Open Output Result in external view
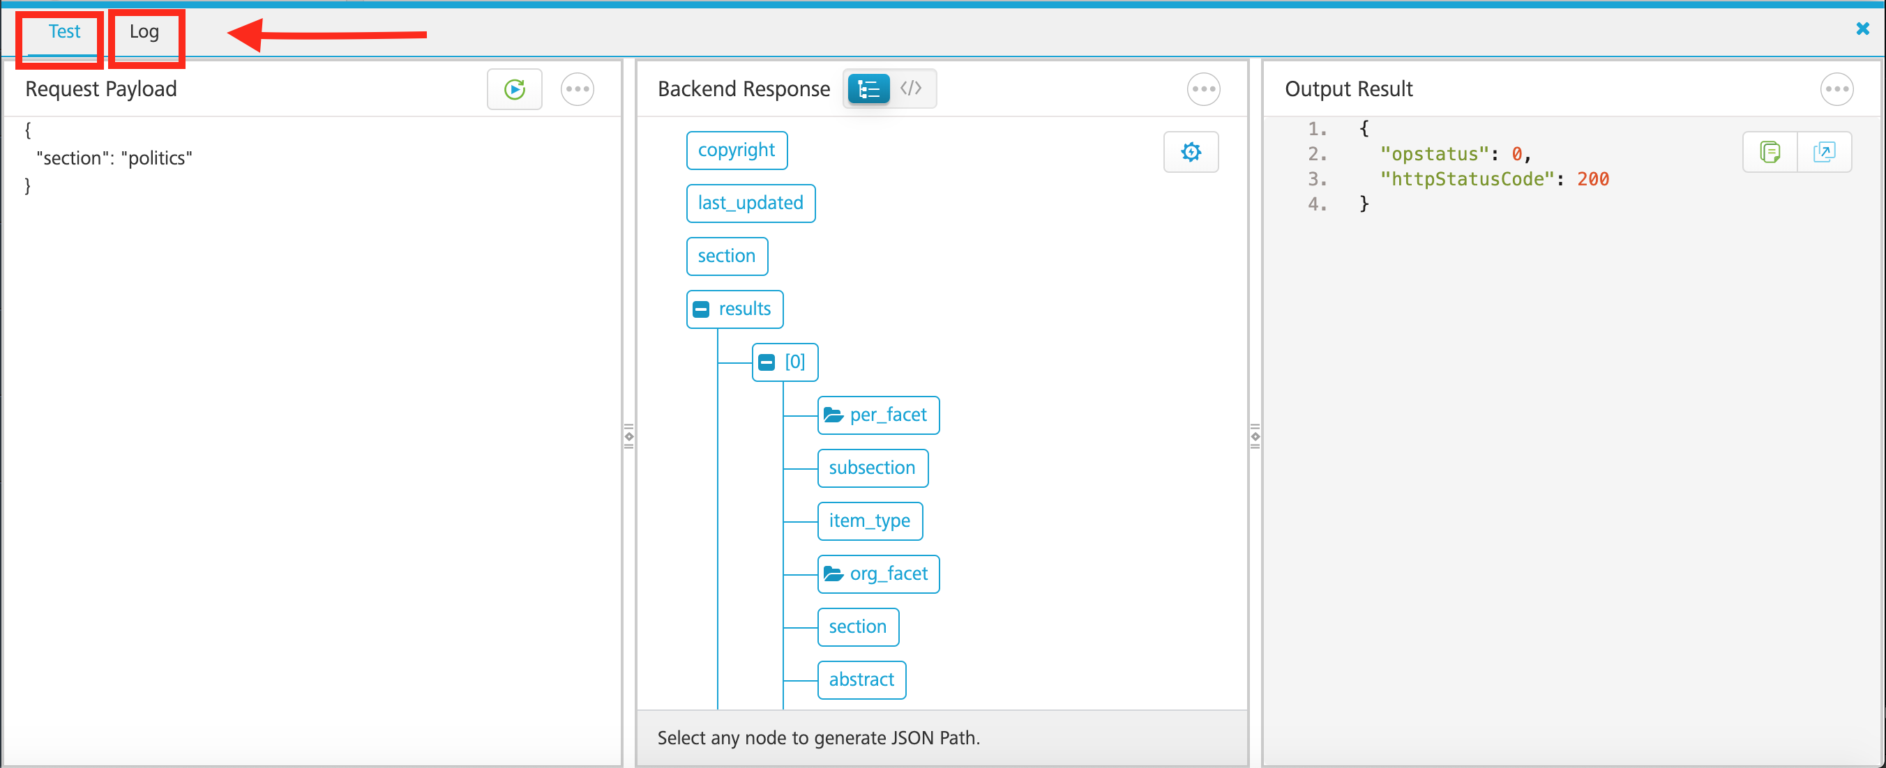The image size is (1886, 768). [x=1824, y=151]
